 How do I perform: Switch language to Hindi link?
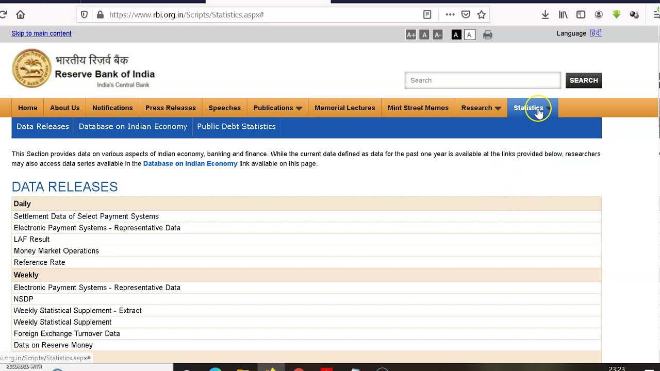coord(596,33)
